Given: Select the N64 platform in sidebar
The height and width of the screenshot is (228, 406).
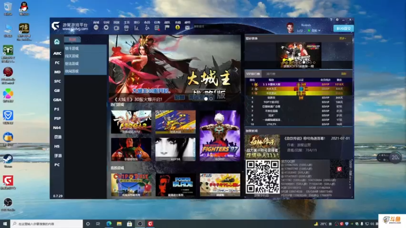Looking at the screenshot, I should (x=57, y=128).
